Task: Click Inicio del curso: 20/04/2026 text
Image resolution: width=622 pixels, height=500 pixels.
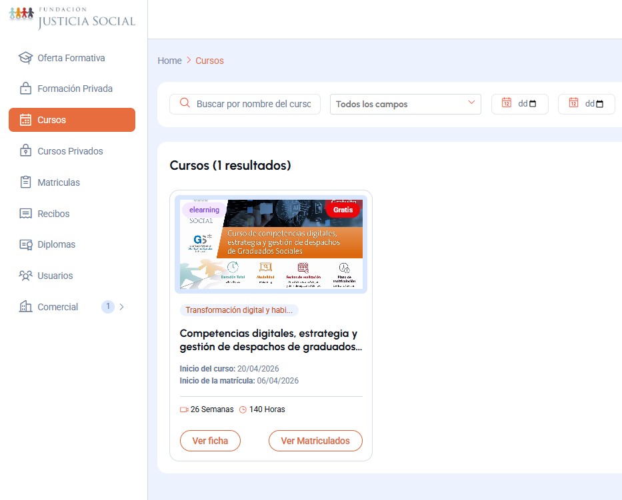Action: tap(229, 368)
